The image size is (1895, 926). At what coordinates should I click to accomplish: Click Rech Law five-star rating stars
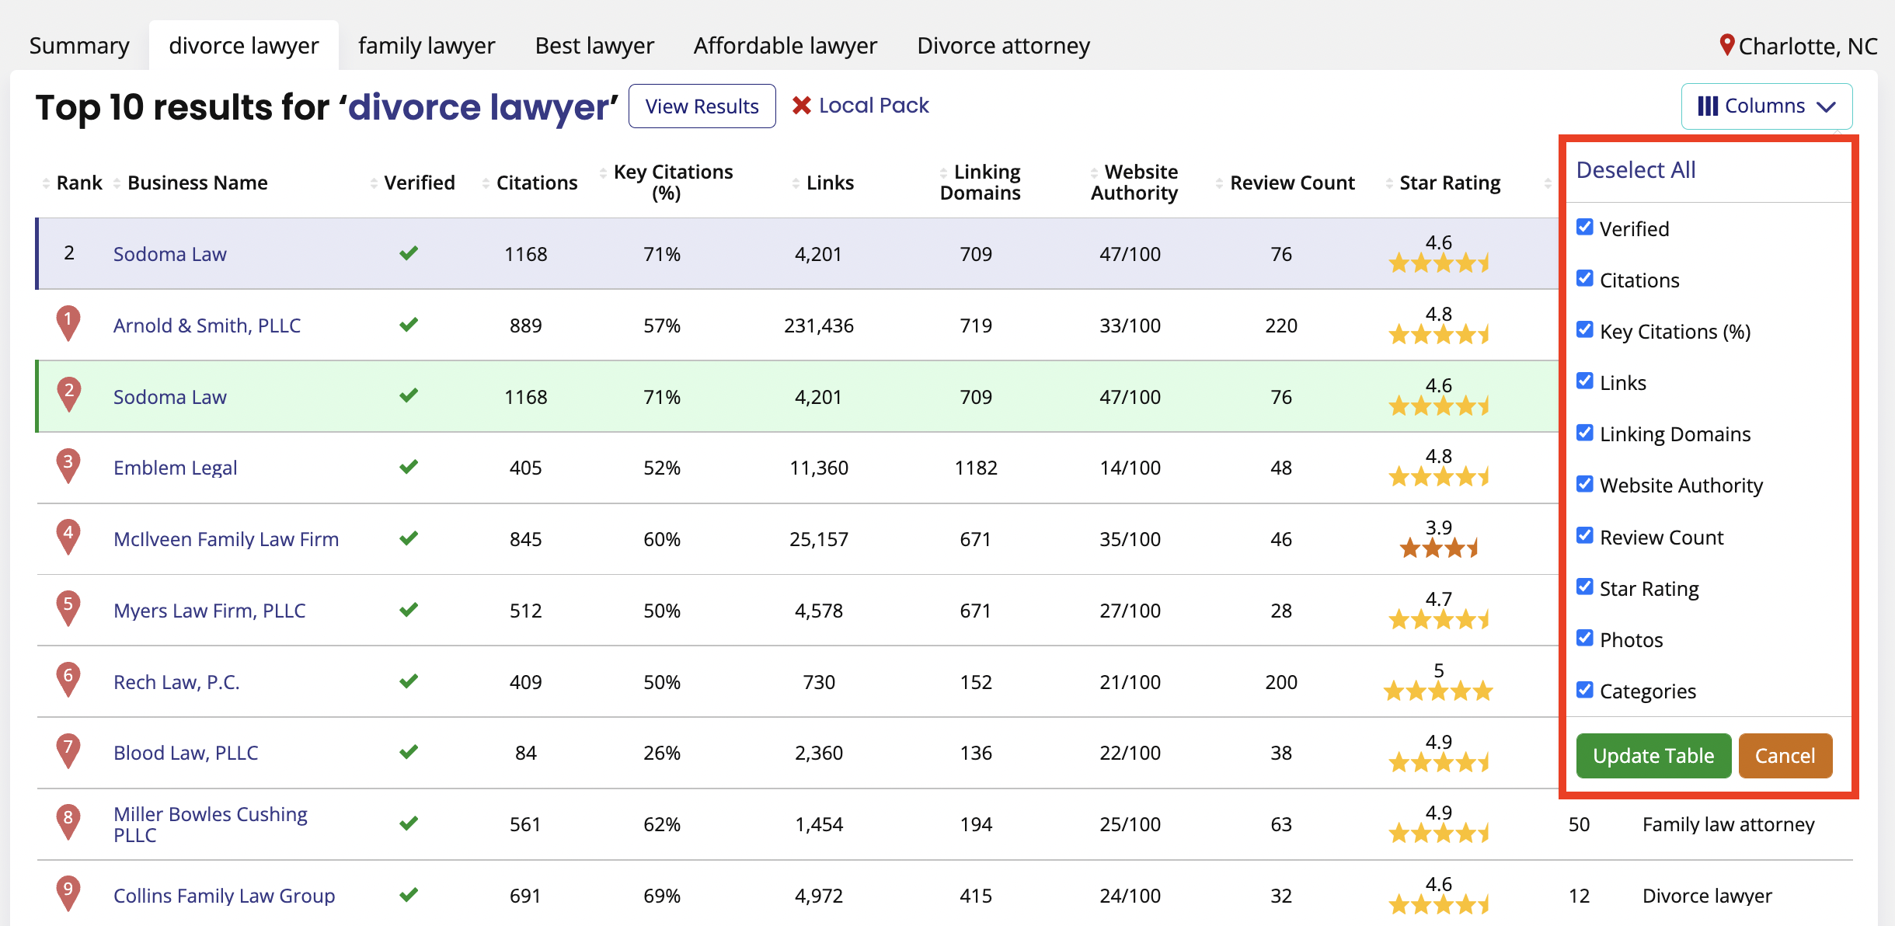(1438, 691)
